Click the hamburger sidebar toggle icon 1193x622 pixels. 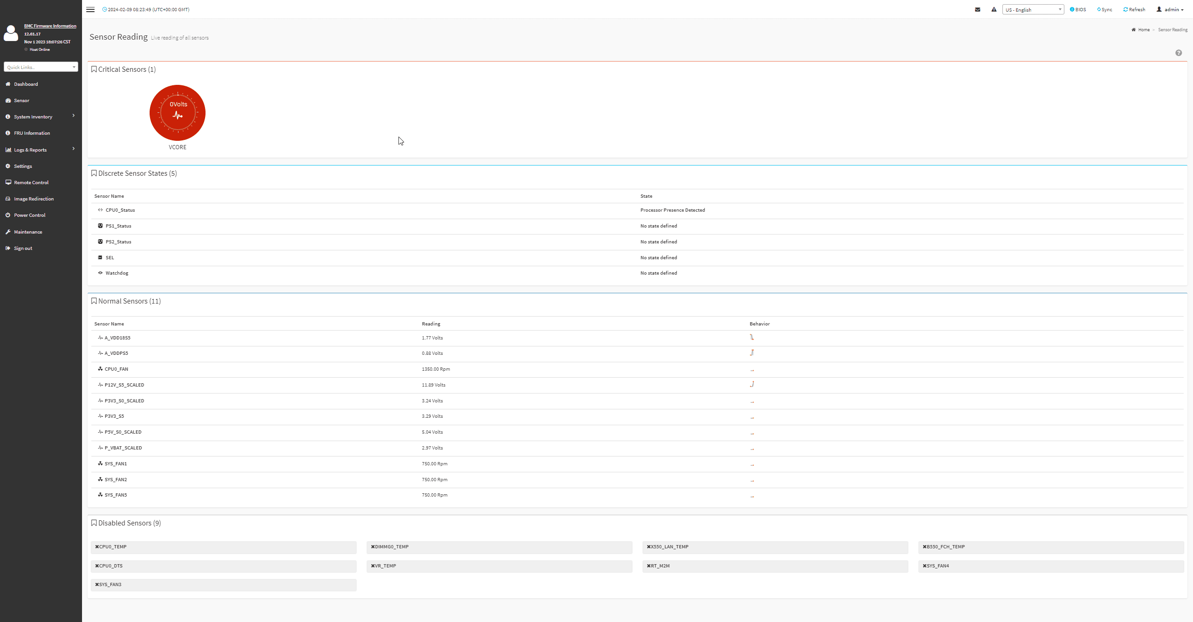(90, 9)
